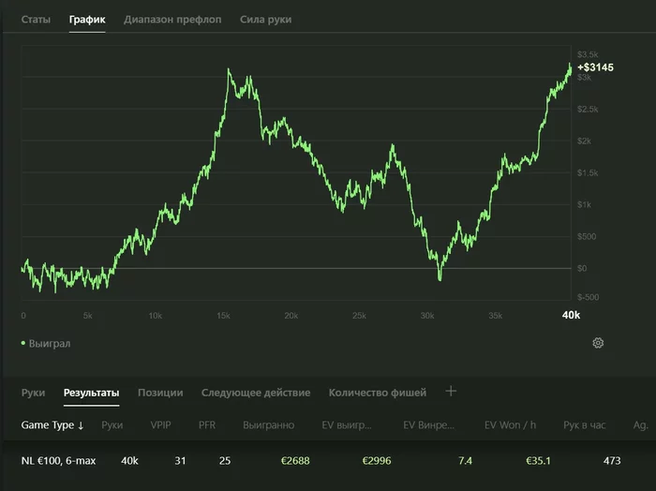Sort table by VPIP column header
The height and width of the screenshot is (491, 656).
(x=160, y=425)
